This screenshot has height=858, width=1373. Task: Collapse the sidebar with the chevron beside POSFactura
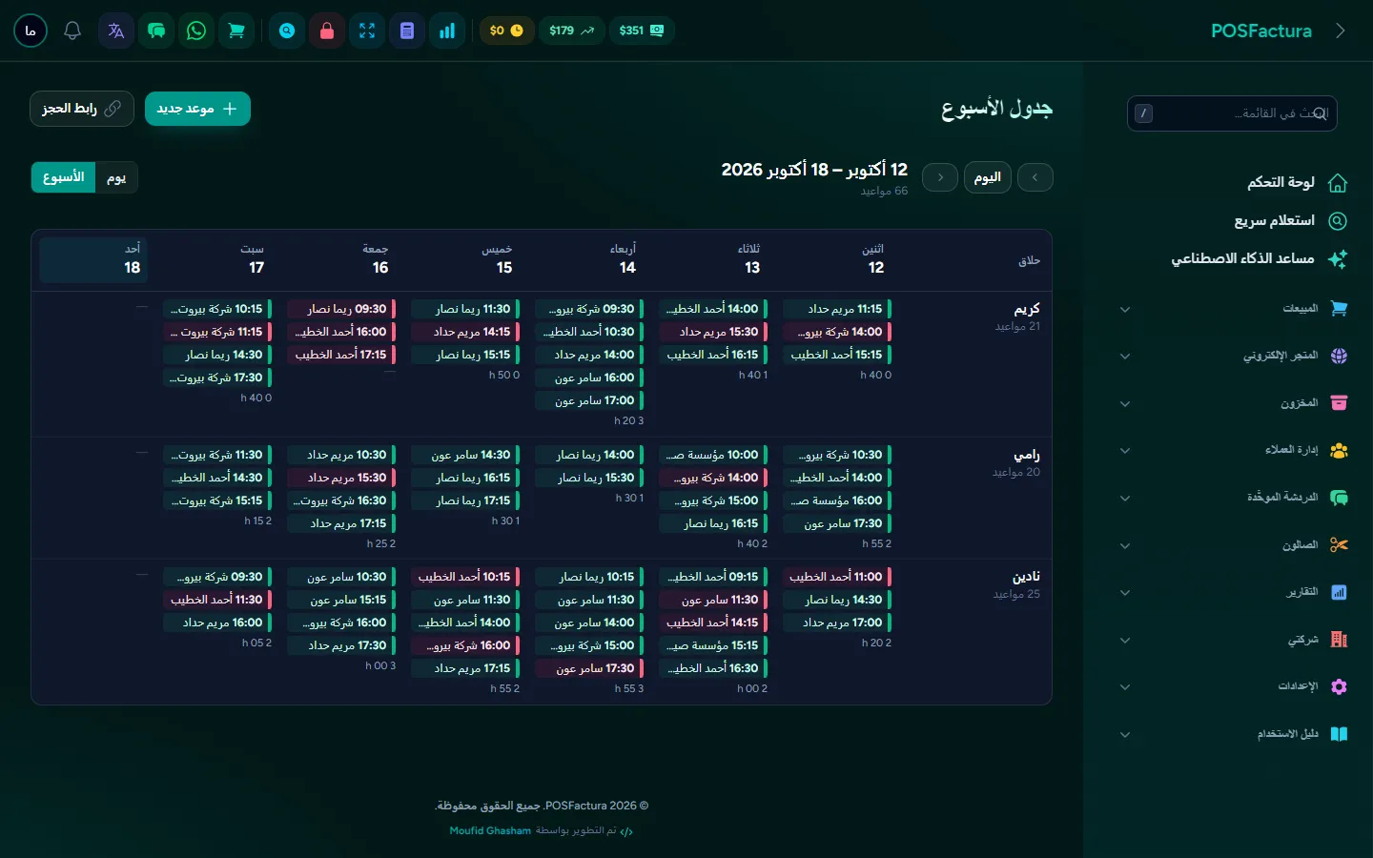[1341, 31]
